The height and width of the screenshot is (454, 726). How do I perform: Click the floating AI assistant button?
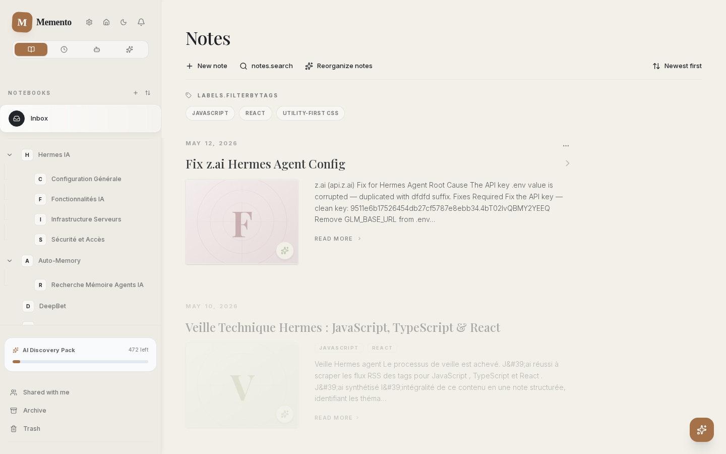[x=702, y=430]
